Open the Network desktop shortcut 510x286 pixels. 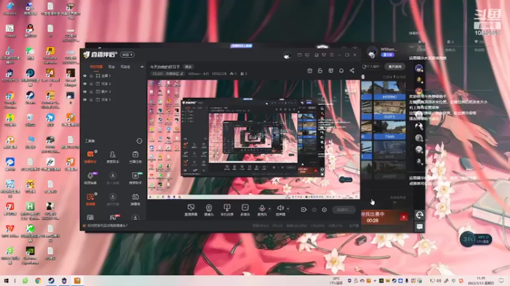10,9
